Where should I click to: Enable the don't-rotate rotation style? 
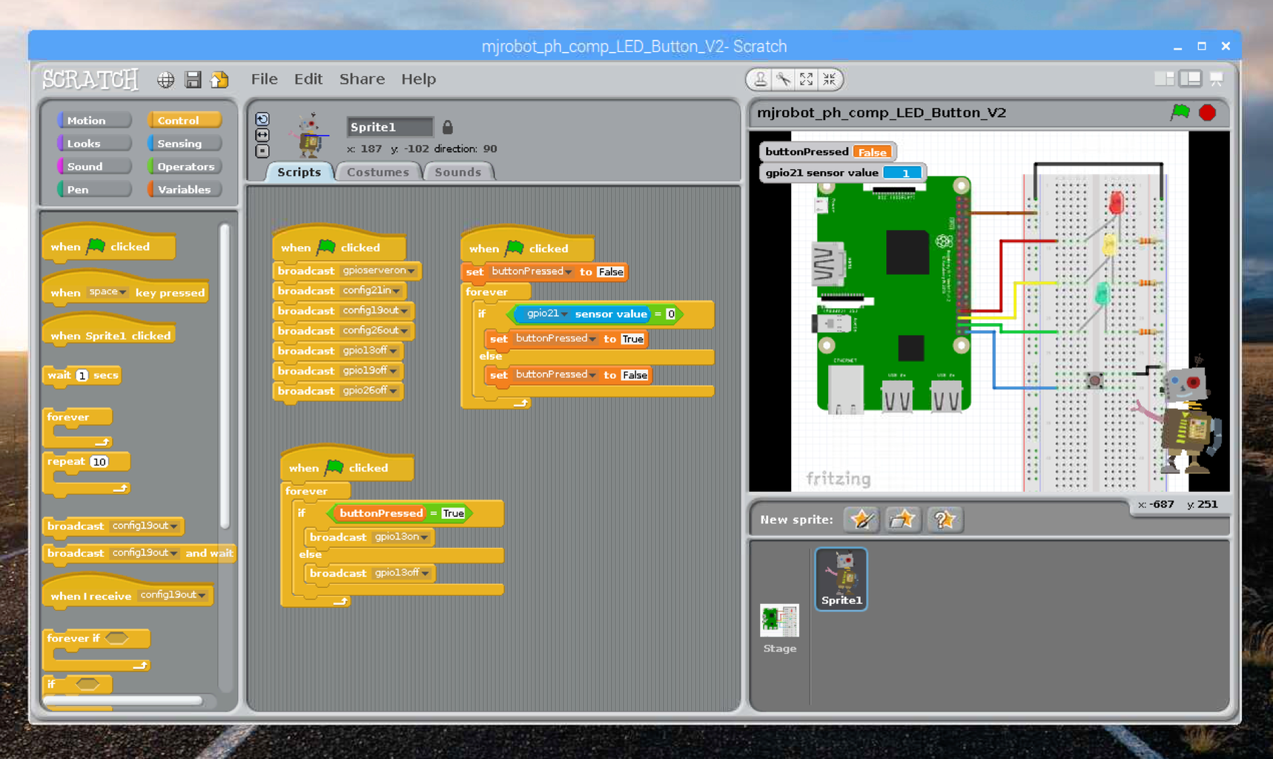(x=262, y=150)
